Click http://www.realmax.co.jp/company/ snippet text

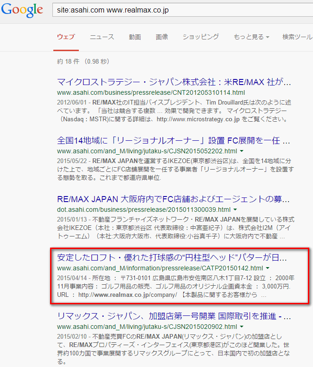tap(128, 295)
